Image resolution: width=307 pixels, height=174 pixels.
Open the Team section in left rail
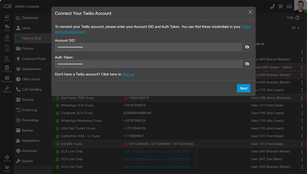7,18
